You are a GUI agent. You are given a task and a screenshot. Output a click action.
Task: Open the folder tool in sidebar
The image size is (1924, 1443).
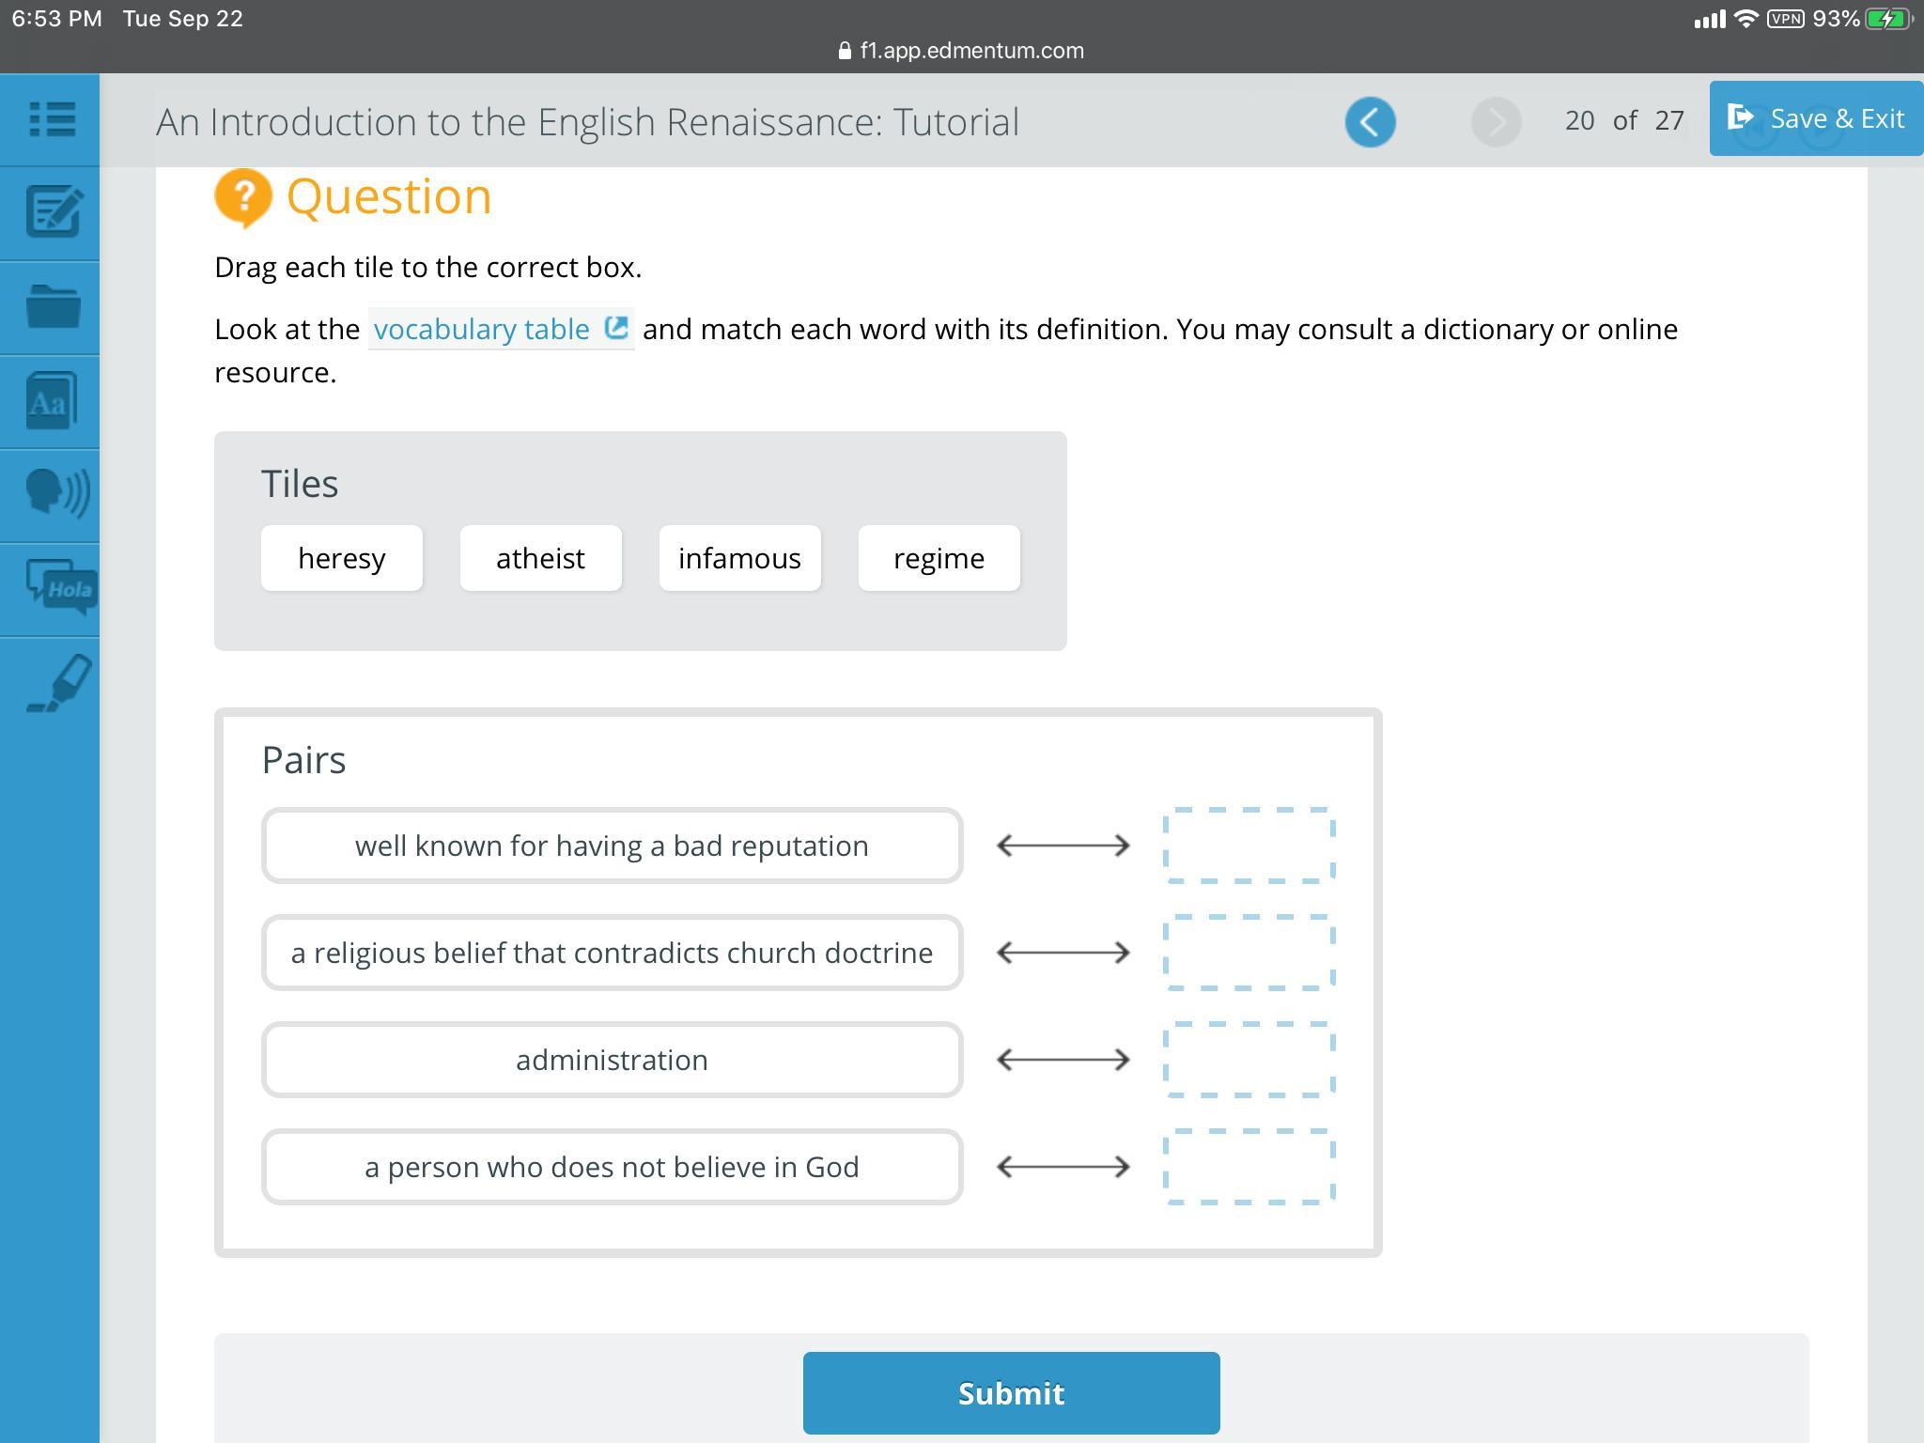(x=52, y=306)
